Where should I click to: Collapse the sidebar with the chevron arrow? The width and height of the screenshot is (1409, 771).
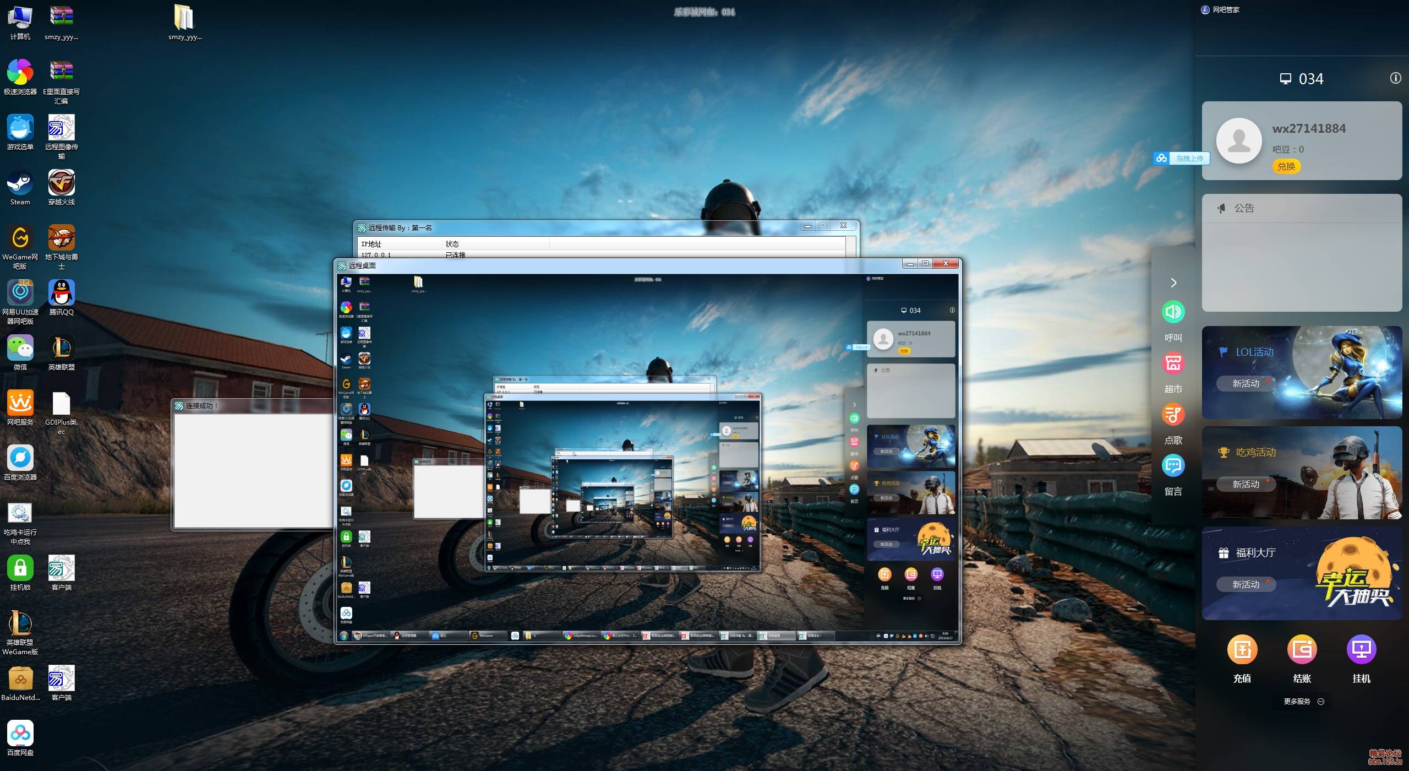click(x=1173, y=283)
